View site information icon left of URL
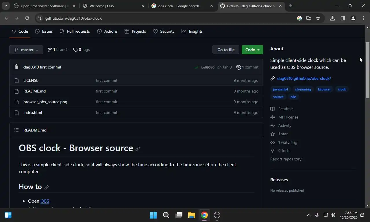Image resolution: width=370 pixels, height=222 pixels. pyautogui.click(x=40, y=18)
